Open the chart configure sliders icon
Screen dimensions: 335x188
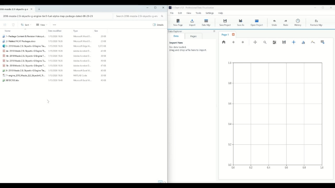[x=274, y=42]
